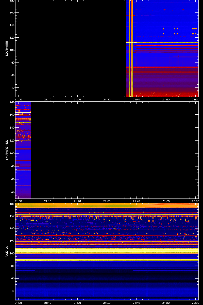This screenshot has width=203, height=305.
Task: Pick the 21:50 time label below the Sagamore Hill plot
Action: click(166, 201)
